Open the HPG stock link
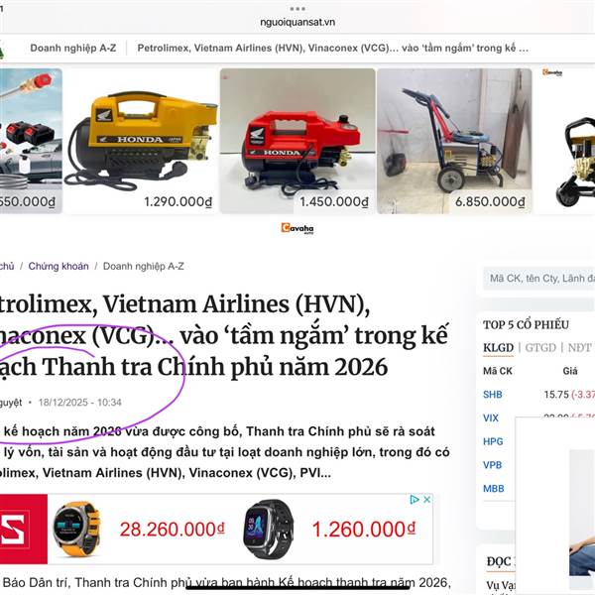This screenshot has width=595, height=595. [493, 441]
